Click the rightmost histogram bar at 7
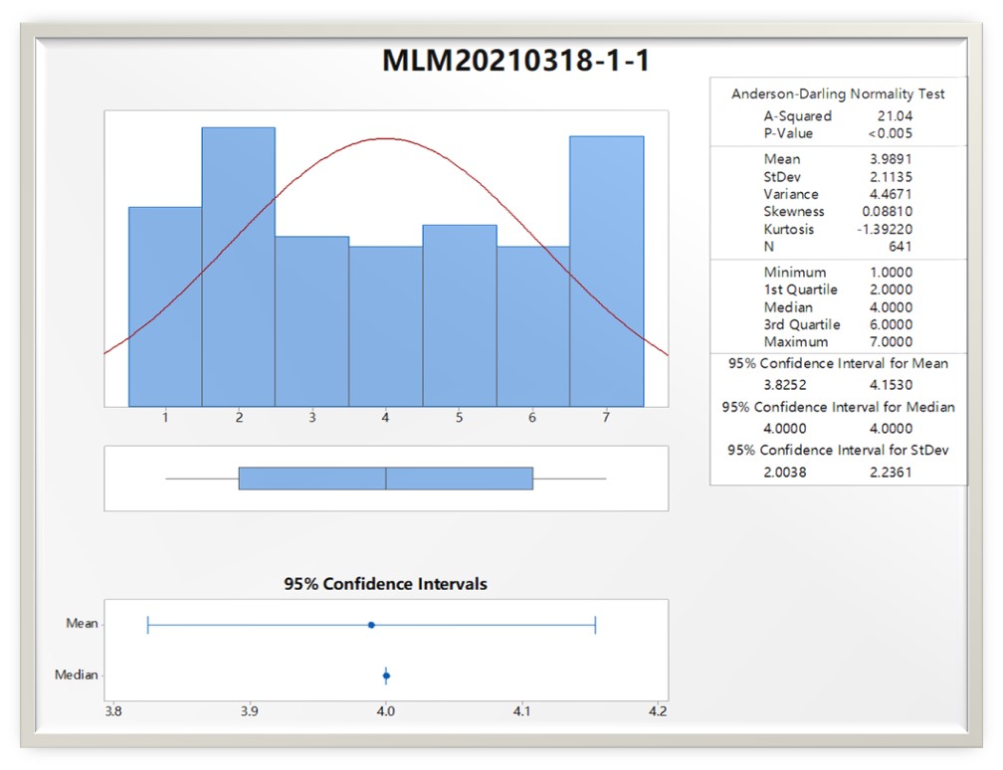Screen dimensions: 1003x770 click(x=606, y=272)
